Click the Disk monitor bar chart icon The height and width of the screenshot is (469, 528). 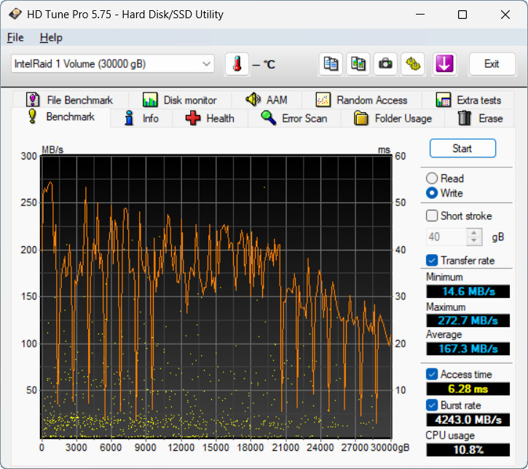[x=150, y=100]
